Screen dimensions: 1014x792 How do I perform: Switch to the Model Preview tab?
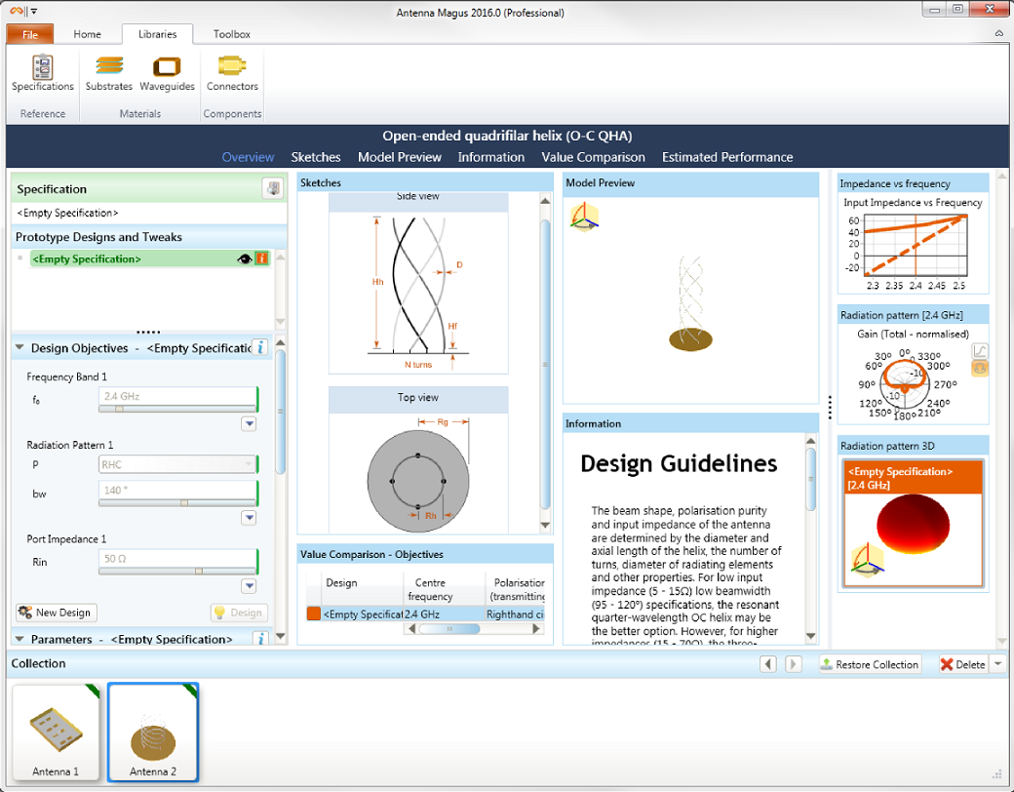pos(400,157)
